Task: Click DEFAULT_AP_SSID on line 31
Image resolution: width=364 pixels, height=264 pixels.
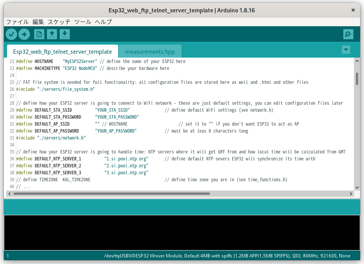Action: click(x=52, y=124)
